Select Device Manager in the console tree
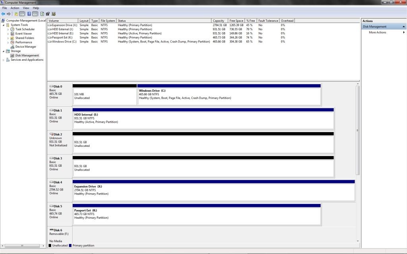 coord(26,47)
